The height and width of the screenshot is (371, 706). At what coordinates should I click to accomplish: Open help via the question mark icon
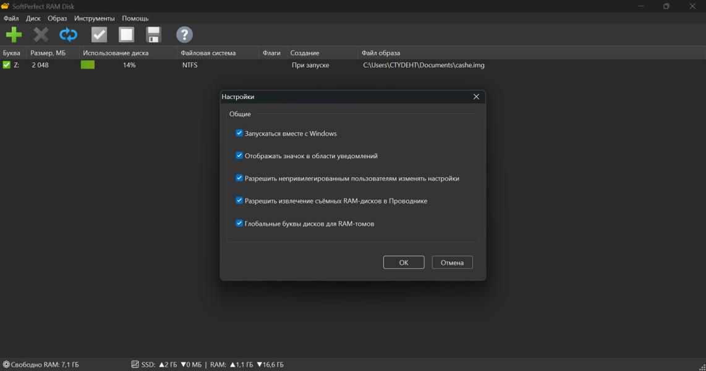184,35
